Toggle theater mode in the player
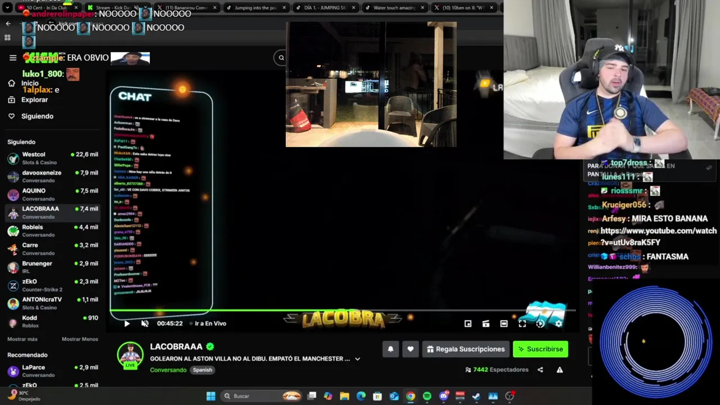720x405 pixels. point(504,323)
